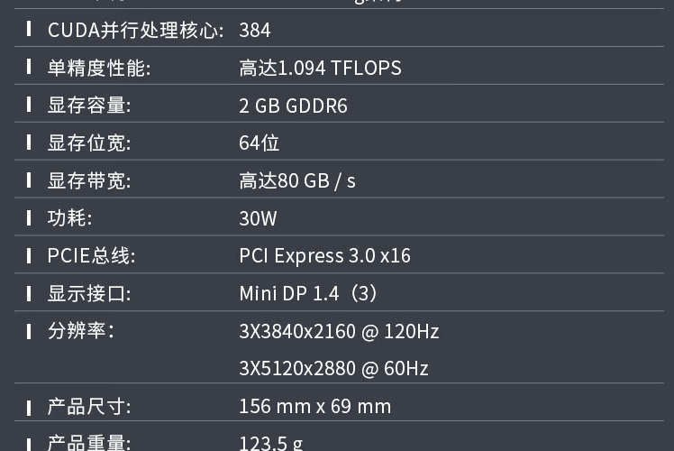The width and height of the screenshot is (674, 451).
Task: Select the 2 GB GDDR6 value
Action: (x=293, y=106)
